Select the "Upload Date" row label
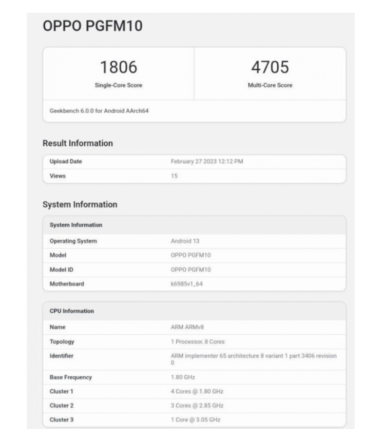The width and height of the screenshot is (383, 429). 65,162
